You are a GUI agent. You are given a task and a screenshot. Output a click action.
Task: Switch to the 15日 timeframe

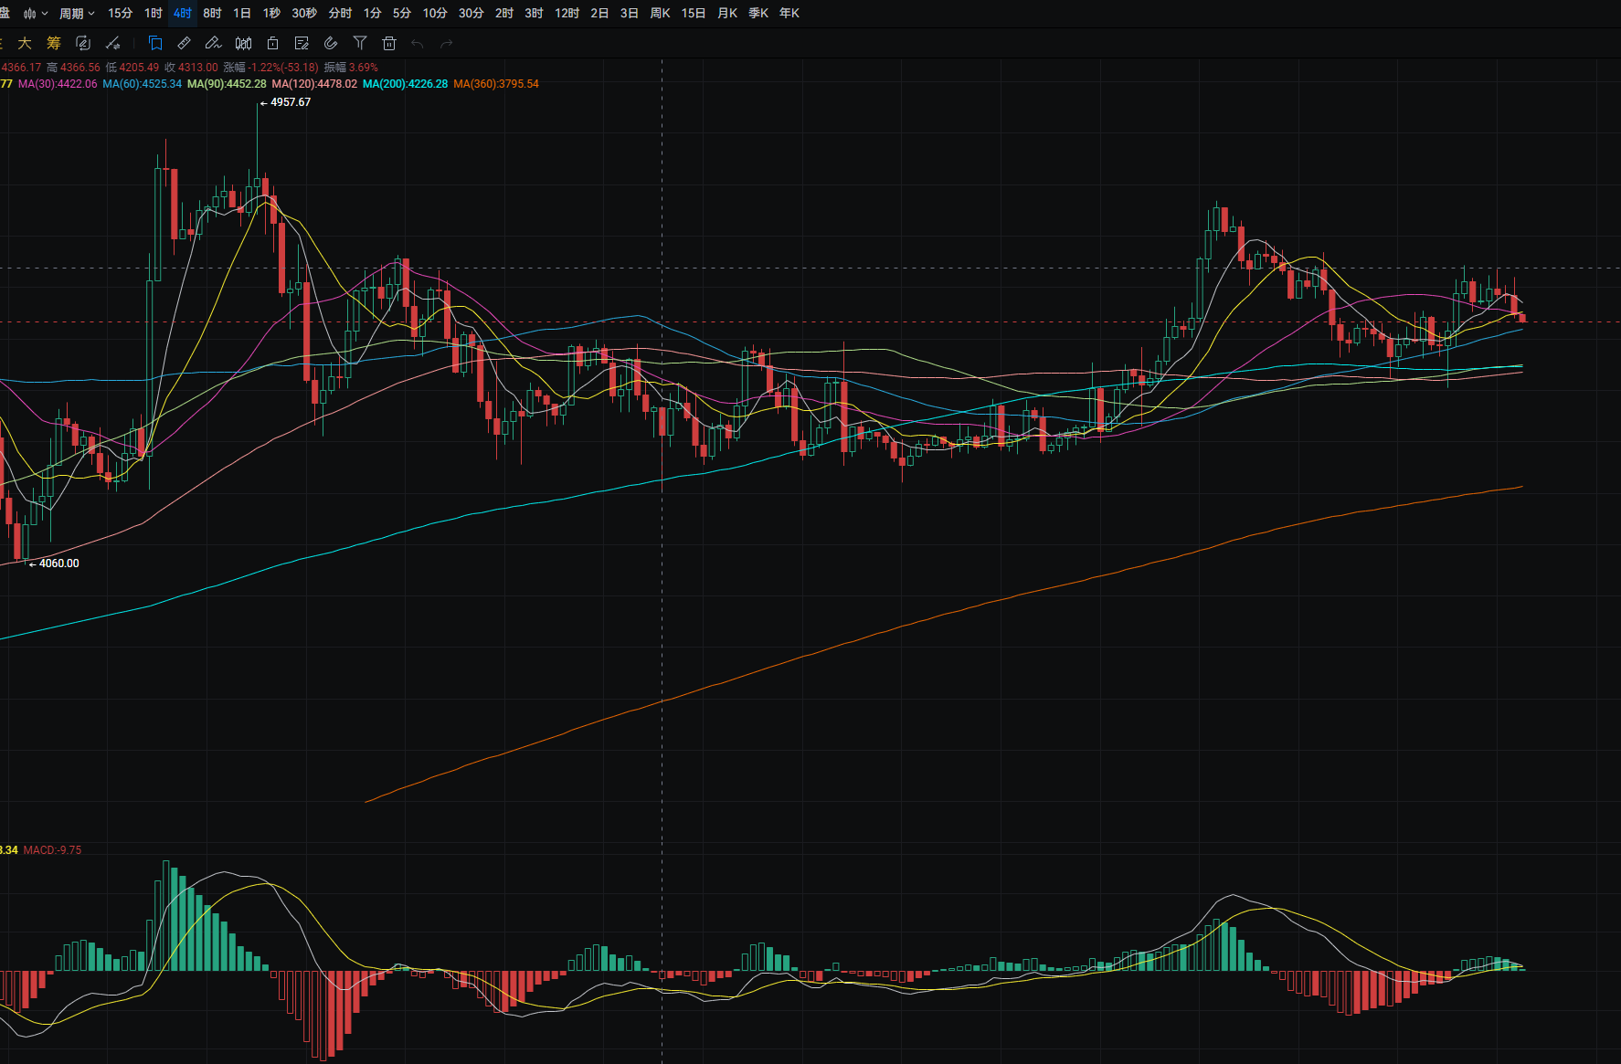pos(694,14)
